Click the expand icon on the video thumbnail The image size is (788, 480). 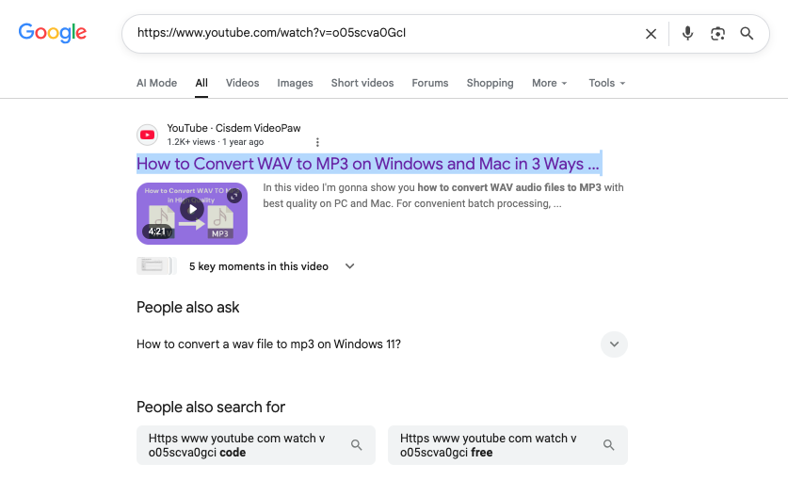click(234, 196)
